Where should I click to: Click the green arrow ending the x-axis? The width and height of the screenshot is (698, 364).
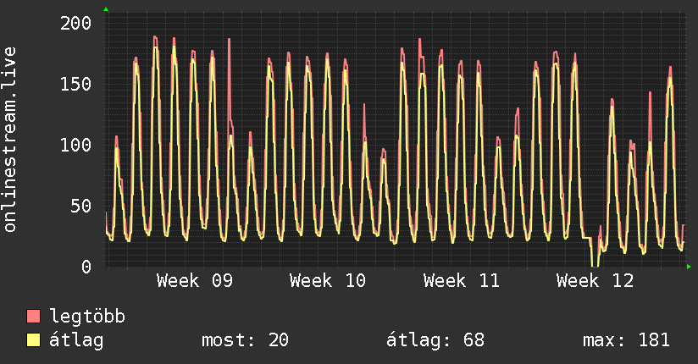(689, 267)
